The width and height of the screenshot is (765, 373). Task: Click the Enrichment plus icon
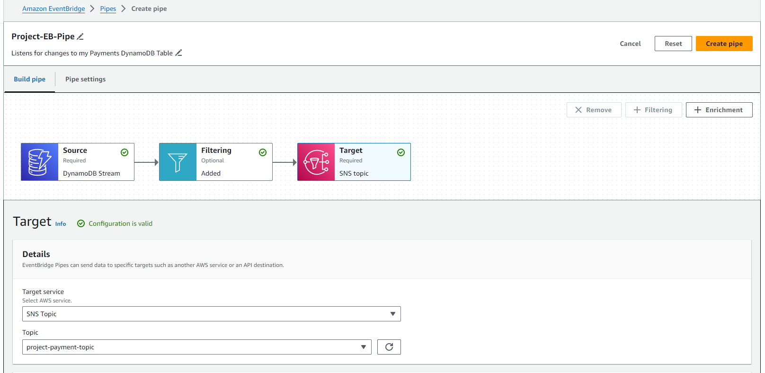[698, 110]
